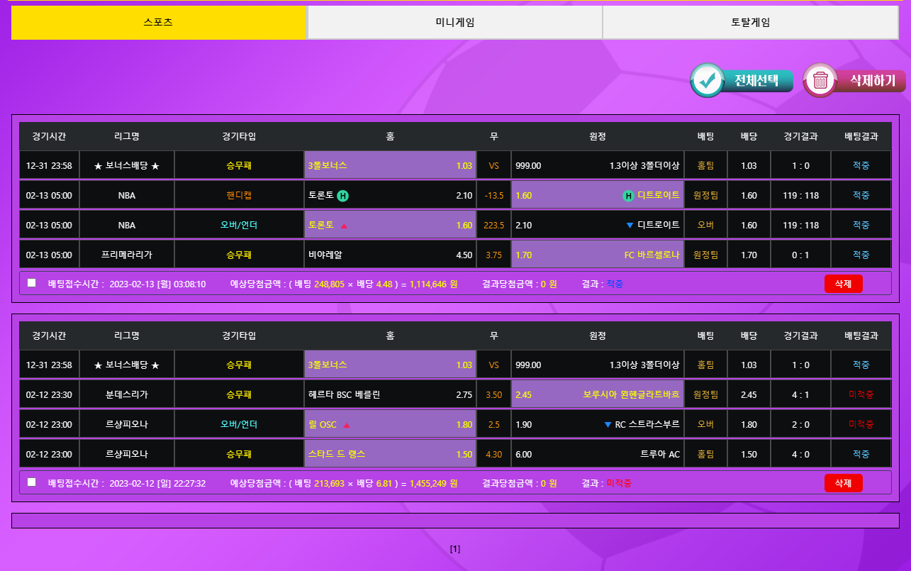Screen dimensions: 911x571
Task: Click blue down arrow beside RC 스트라스부르
Action: coord(608,425)
